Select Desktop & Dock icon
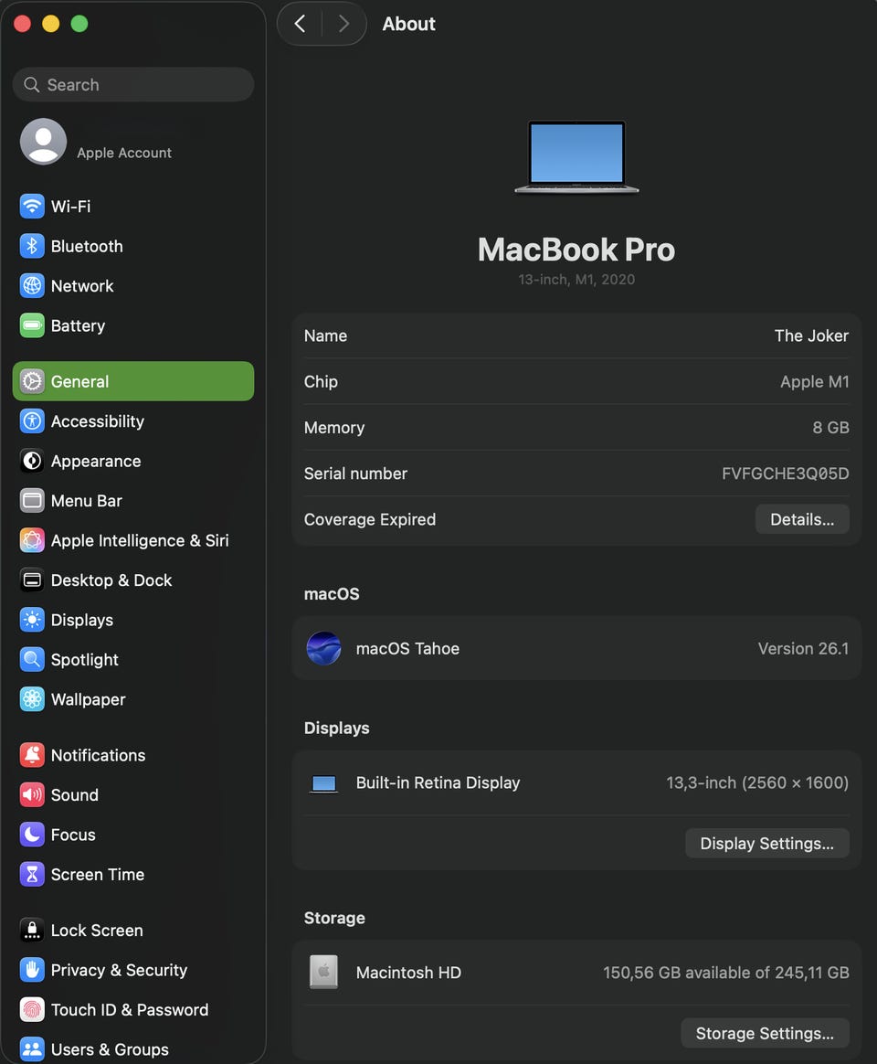Image resolution: width=877 pixels, height=1064 pixels. point(32,580)
